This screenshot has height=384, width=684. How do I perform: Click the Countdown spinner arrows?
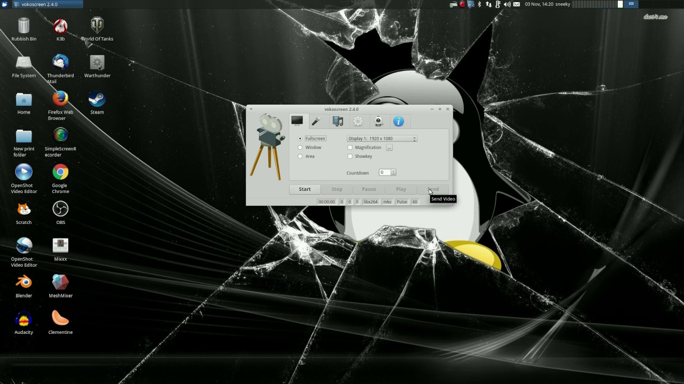[394, 172]
